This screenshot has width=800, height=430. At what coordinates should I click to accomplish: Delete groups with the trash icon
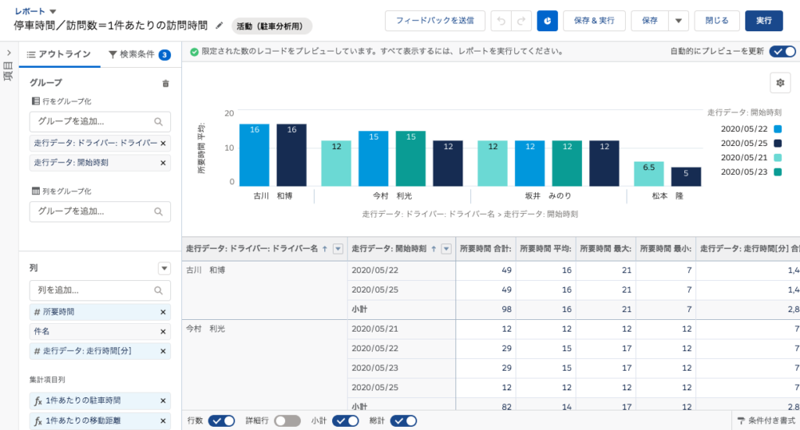pos(166,84)
